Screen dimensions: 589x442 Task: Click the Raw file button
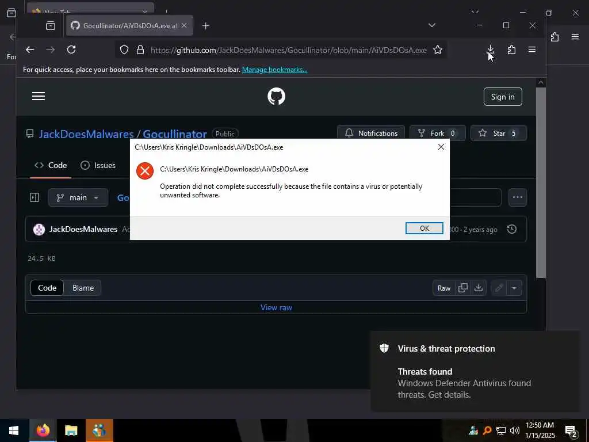[x=443, y=288]
